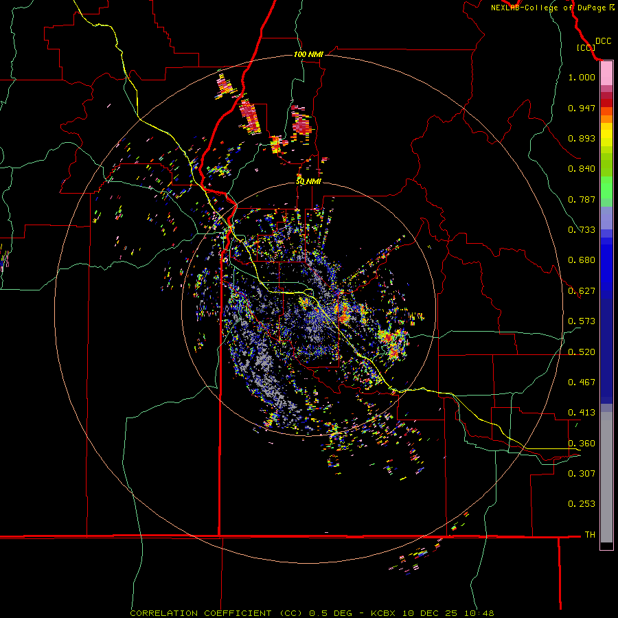Click the 1.000 value on color scale
Viewport: 618px width, 618px height.
click(x=582, y=77)
